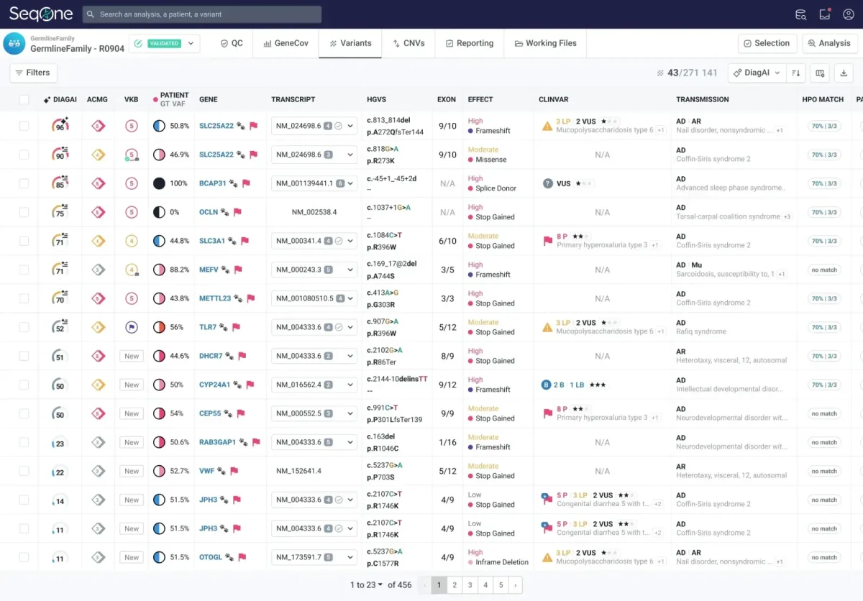Click the TLR7 gene link

coord(208,327)
